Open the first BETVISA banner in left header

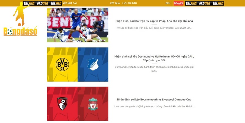point(29,3)
